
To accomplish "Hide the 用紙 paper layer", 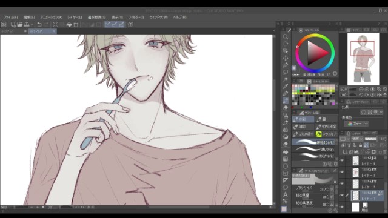I will pos(342,207).
